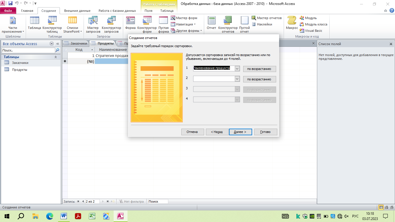Insert a Модуль класса class module

pyautogui.click(x=313, y=24)
